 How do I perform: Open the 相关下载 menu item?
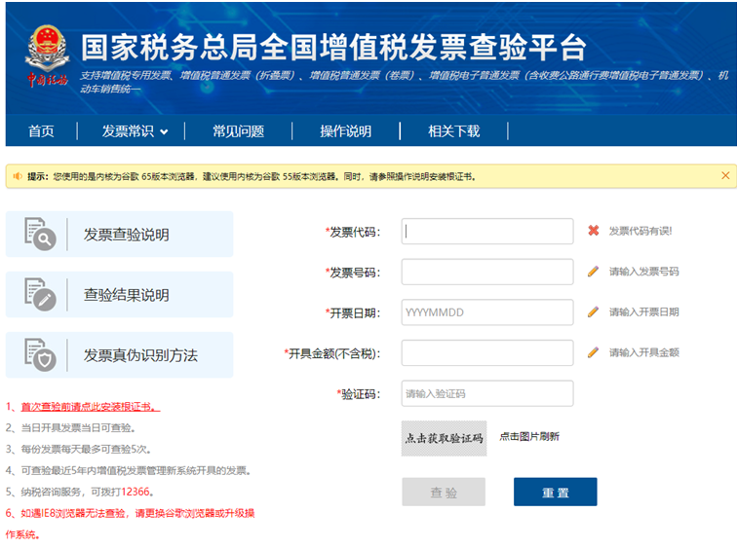point(453,131)
